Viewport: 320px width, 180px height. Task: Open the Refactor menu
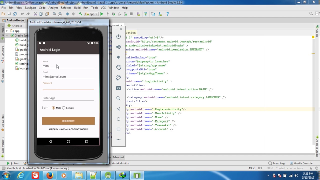click(66, 8)
